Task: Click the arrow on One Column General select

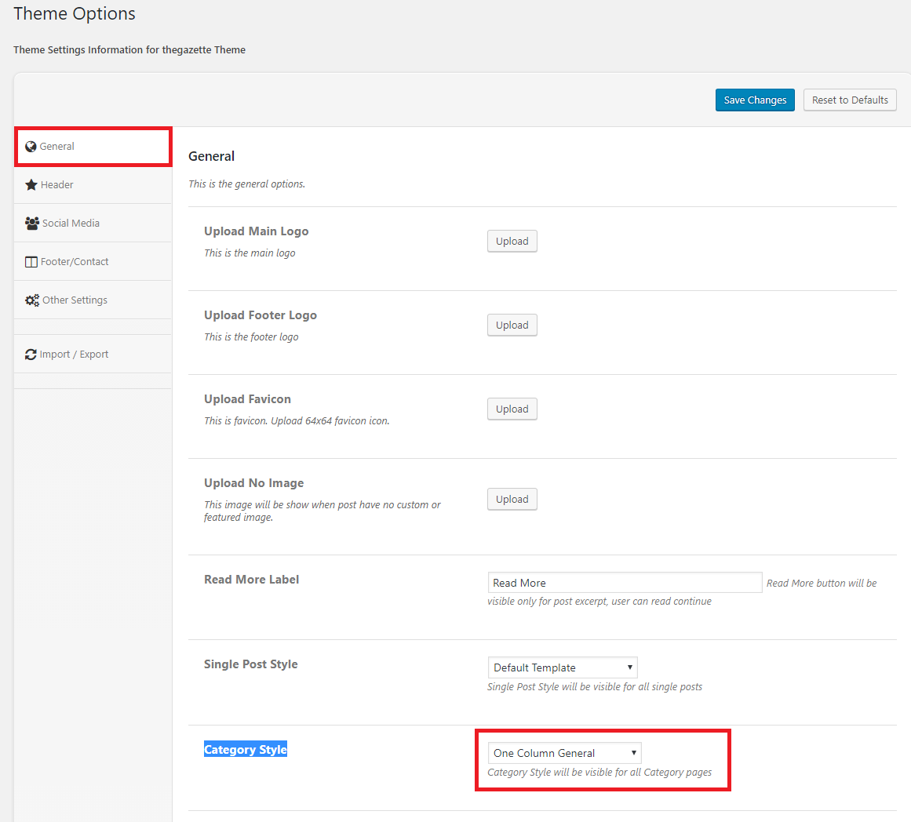Action: pyautogui.click(x=633, y=753)
